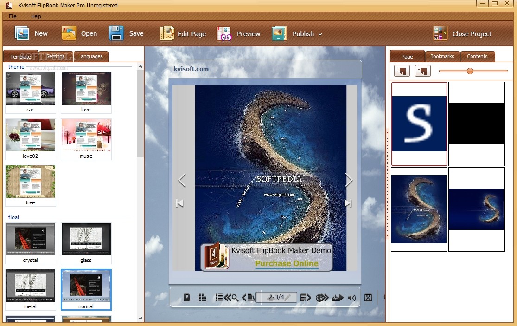This screenshot has height=326, width=517.
Task: Select the love theme template
Action: click(86, 93)
